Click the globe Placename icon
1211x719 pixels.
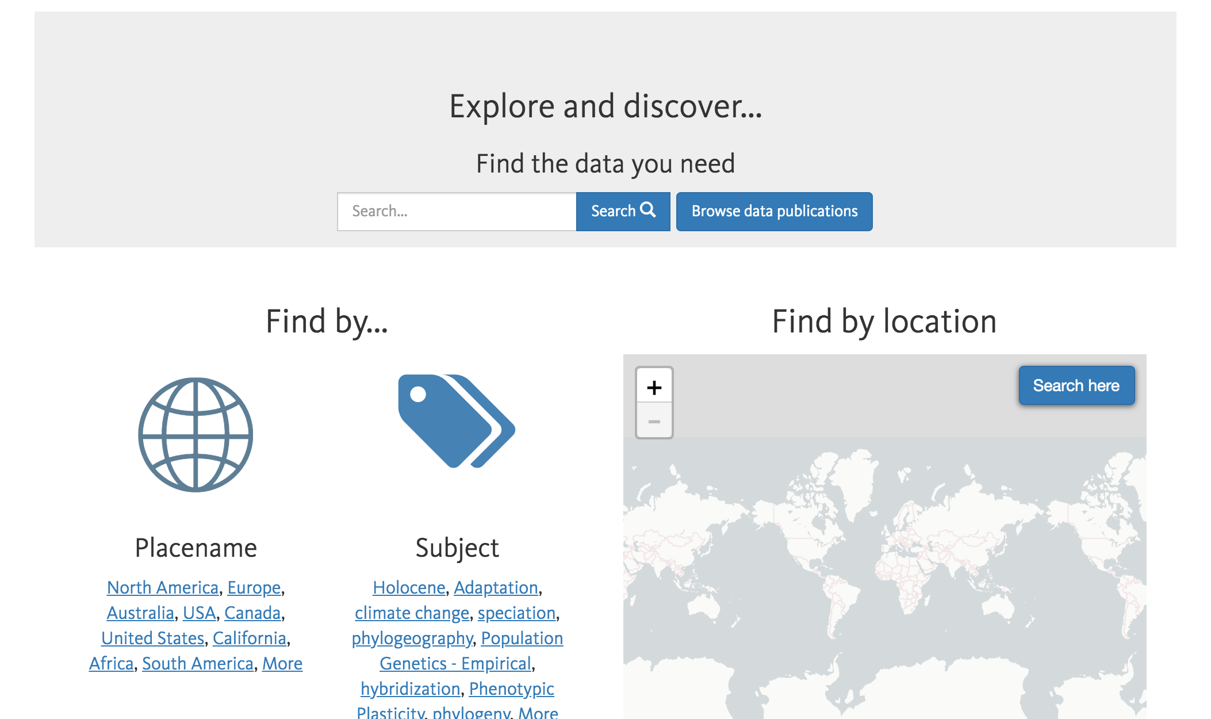[196, 435]
